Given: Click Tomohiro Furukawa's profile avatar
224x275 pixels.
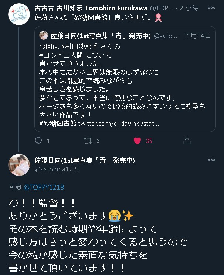Looking at the screenshot, I should click(18, 16).
